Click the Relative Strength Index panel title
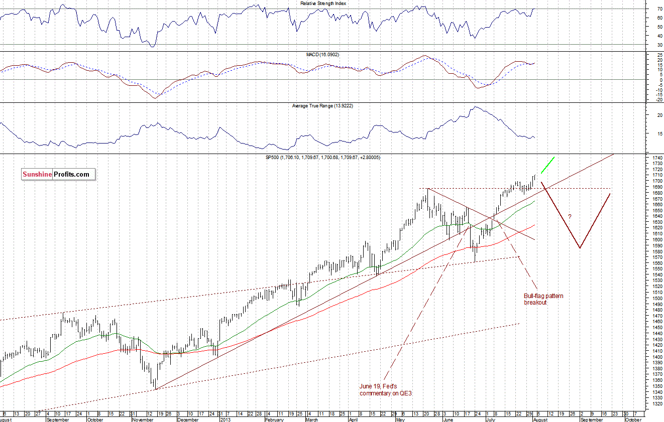This screenshot has height=422, width=664. [323, 3]
